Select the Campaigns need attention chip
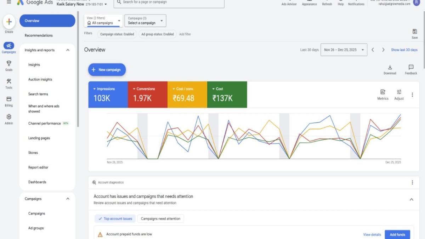 [160, 218]
